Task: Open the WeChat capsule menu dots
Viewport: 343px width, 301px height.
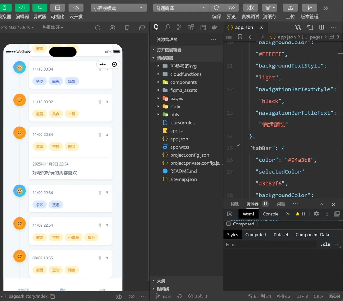Action: [103, 64]
